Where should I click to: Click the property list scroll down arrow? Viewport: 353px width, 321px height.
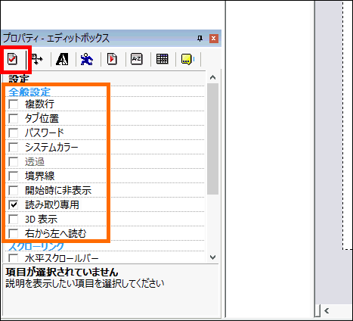pos(213,257)
